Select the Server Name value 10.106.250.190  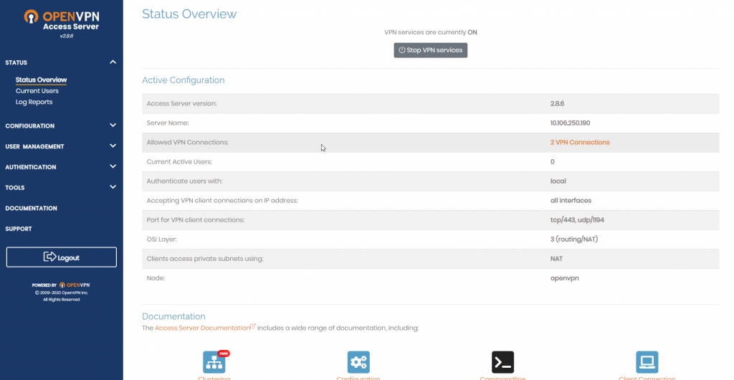tap(570, 123)
